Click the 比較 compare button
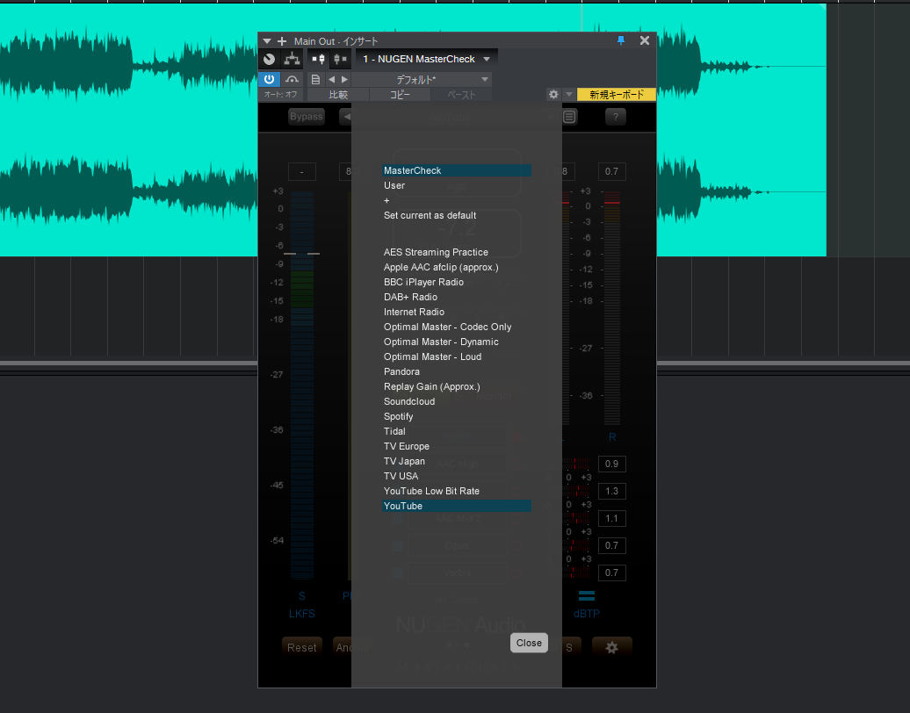This screenshot has height=713, width=910. pyautogui.click(x=338, y=95)
